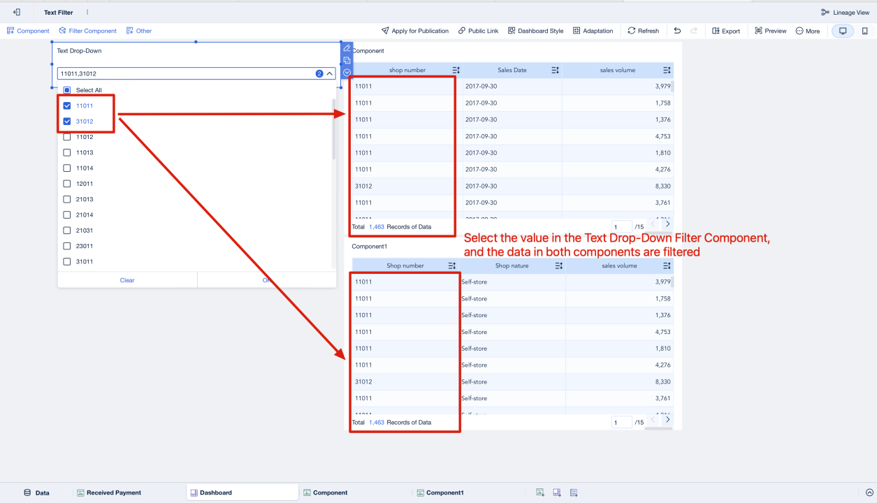877x503 pixels.
Task: Click the Text Filter title tab
Action: [x=59, y=13]
